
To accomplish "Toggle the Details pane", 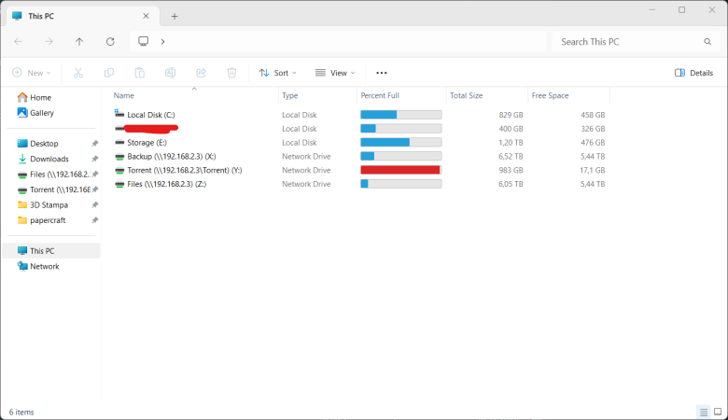I will [x=693, y=73].
